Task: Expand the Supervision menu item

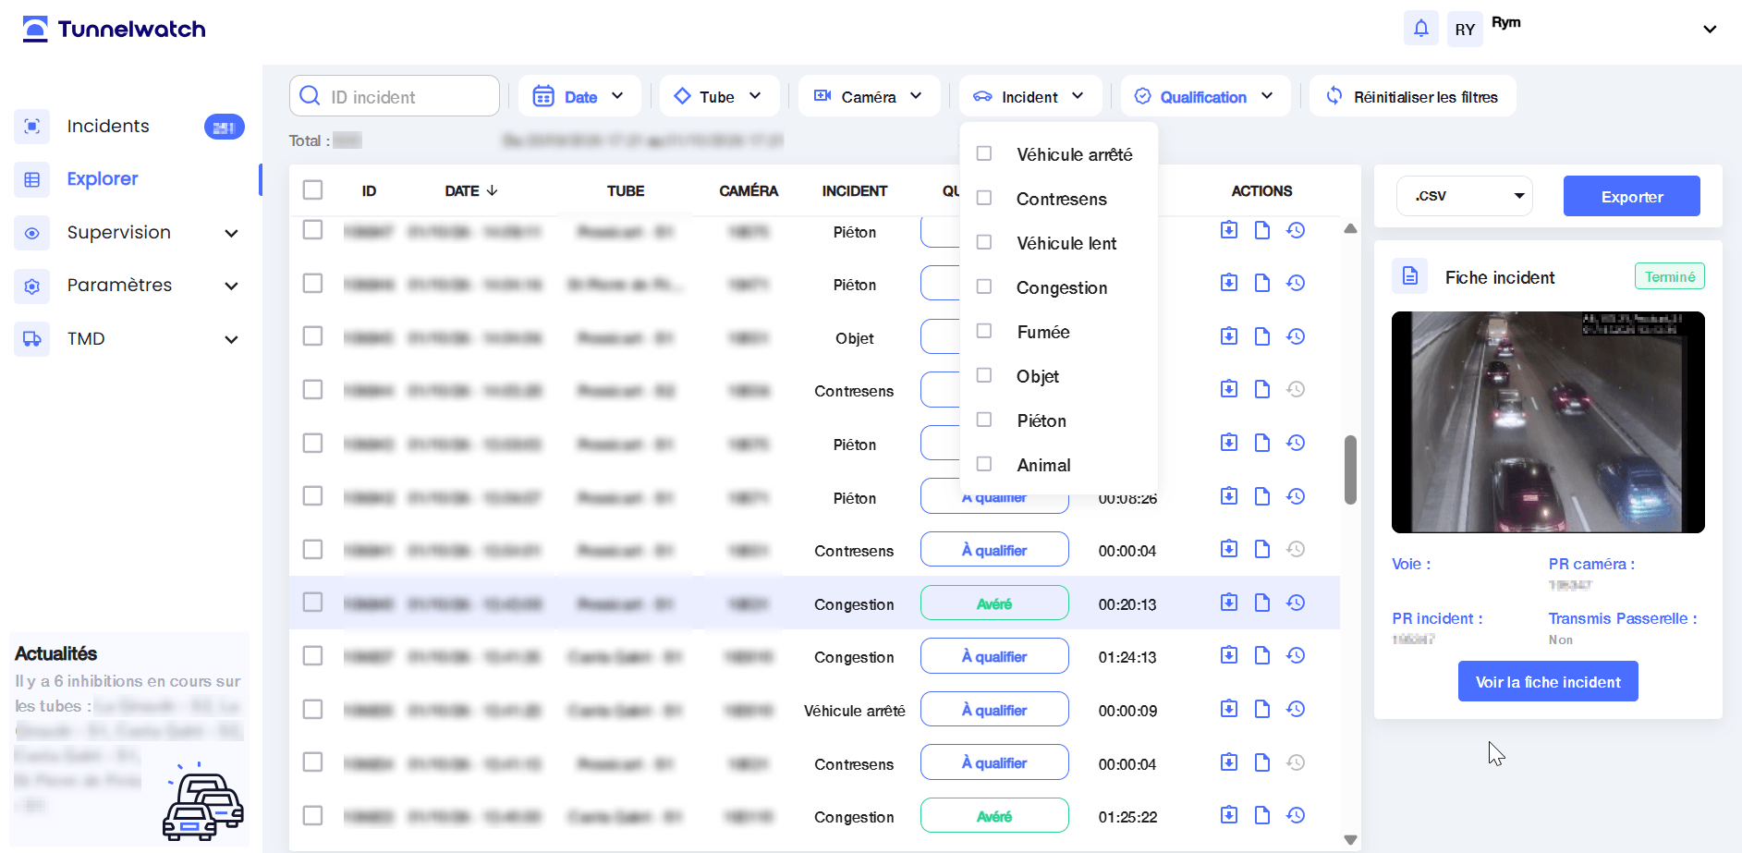Action: pyautogui.click(x=232, y=233)
